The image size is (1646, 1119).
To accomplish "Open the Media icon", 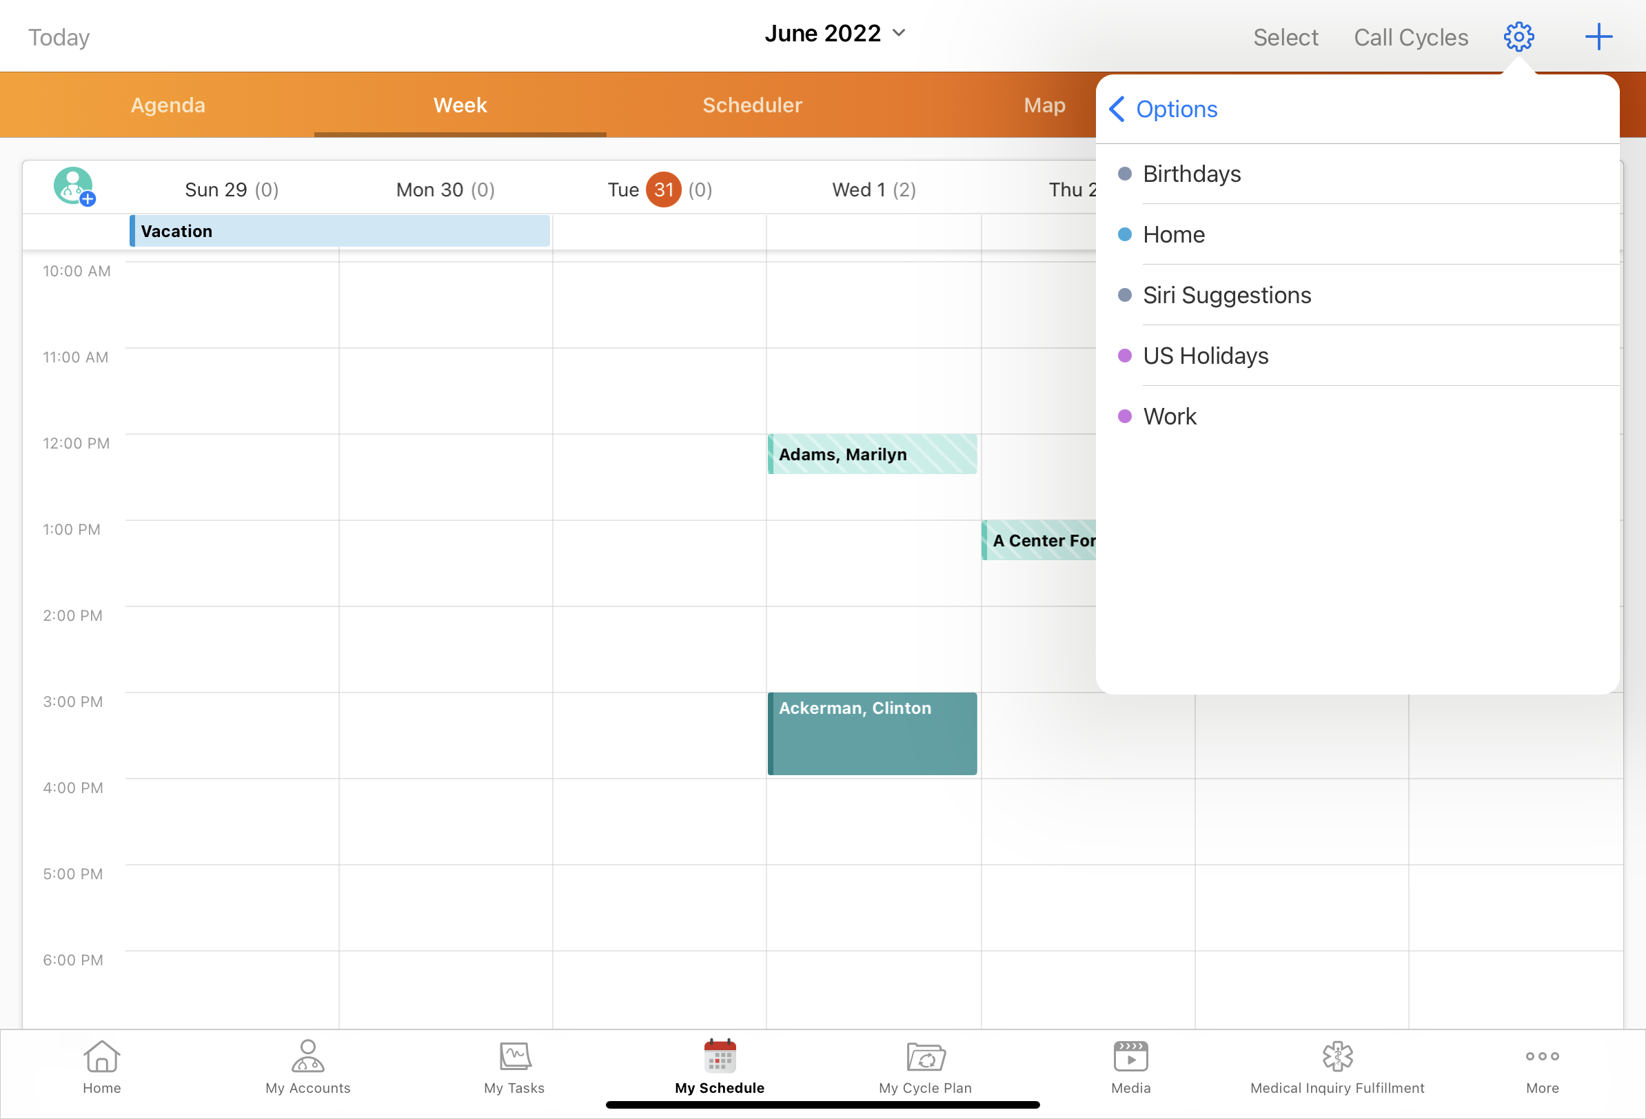I will point(1130,1067).
